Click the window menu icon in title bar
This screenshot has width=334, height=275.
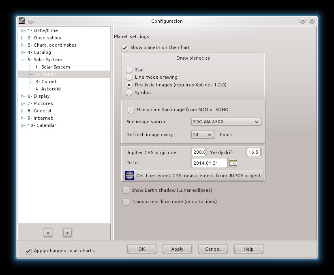pyautogui.click(x=22, y=21)
